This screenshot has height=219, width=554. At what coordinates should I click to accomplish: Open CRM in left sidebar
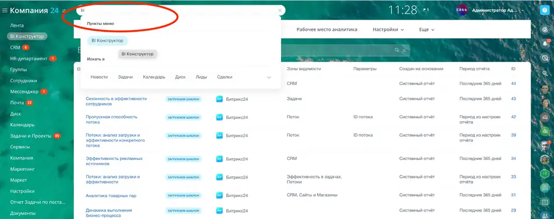(15, 48)
